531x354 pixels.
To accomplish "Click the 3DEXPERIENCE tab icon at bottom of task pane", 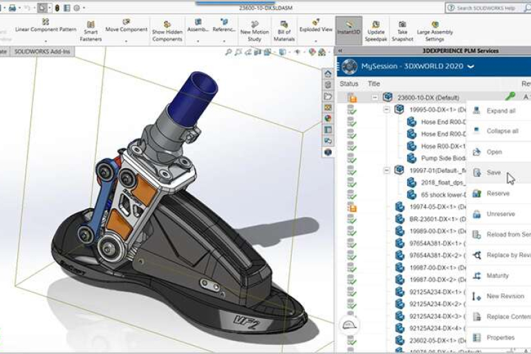I will (x=328, y=152).
